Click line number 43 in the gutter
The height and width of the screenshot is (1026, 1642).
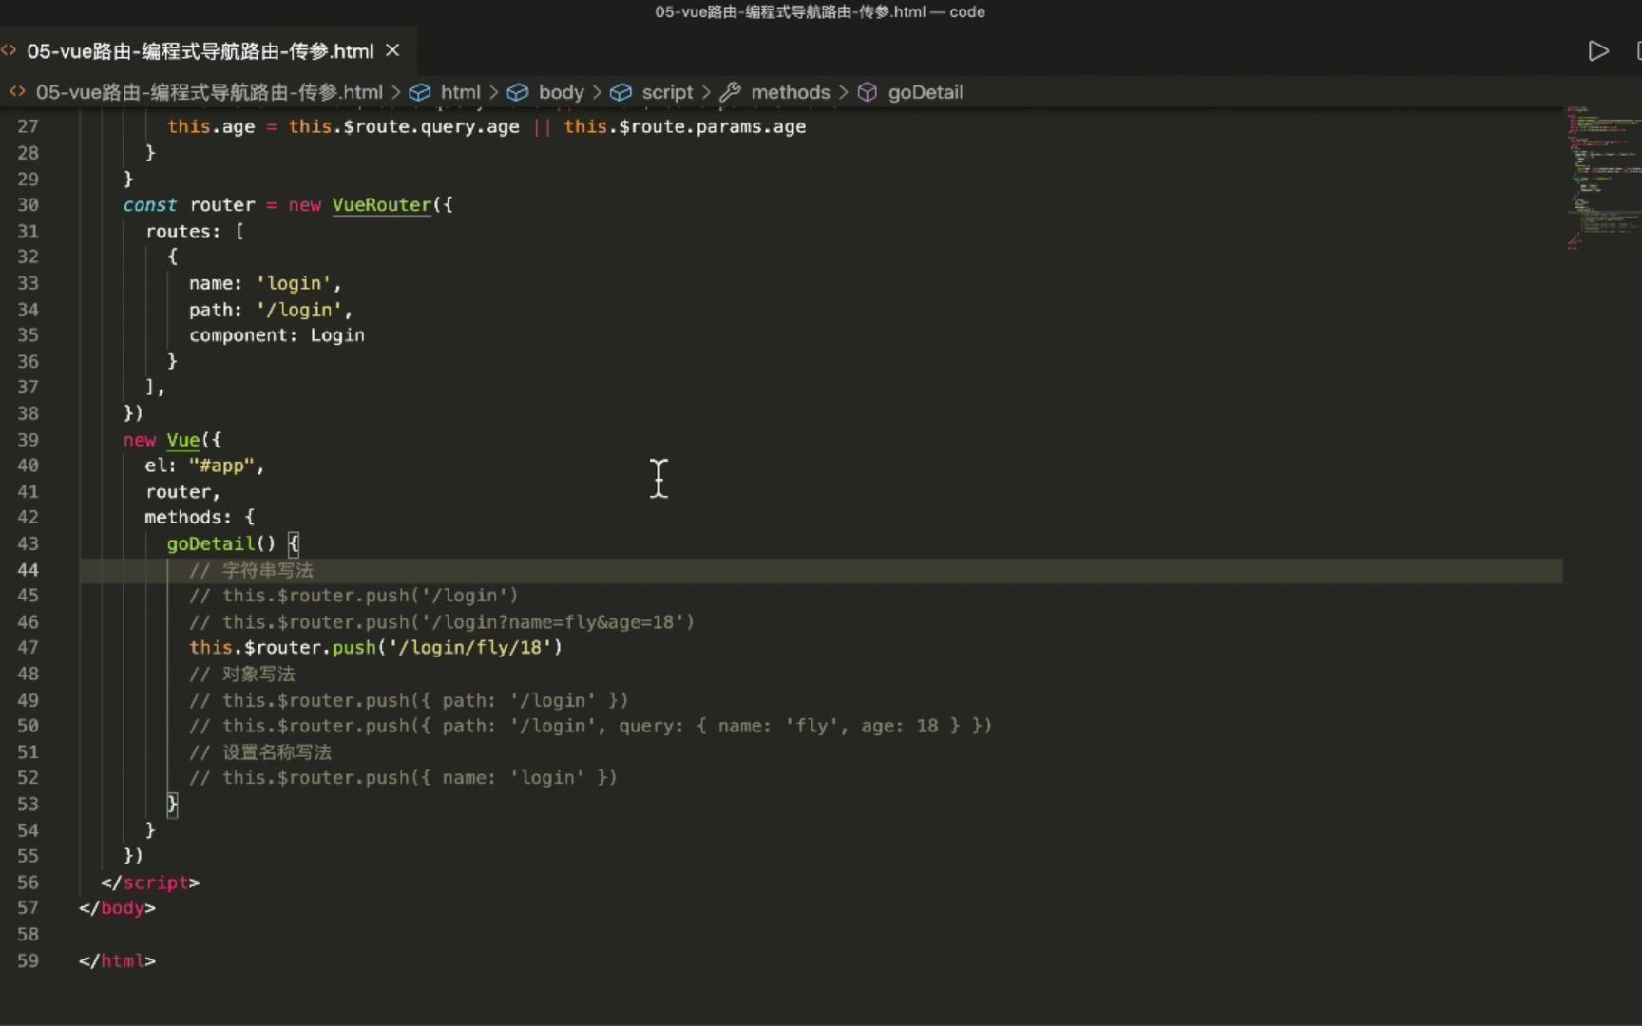pyautogui.click(x=29, y=543)
